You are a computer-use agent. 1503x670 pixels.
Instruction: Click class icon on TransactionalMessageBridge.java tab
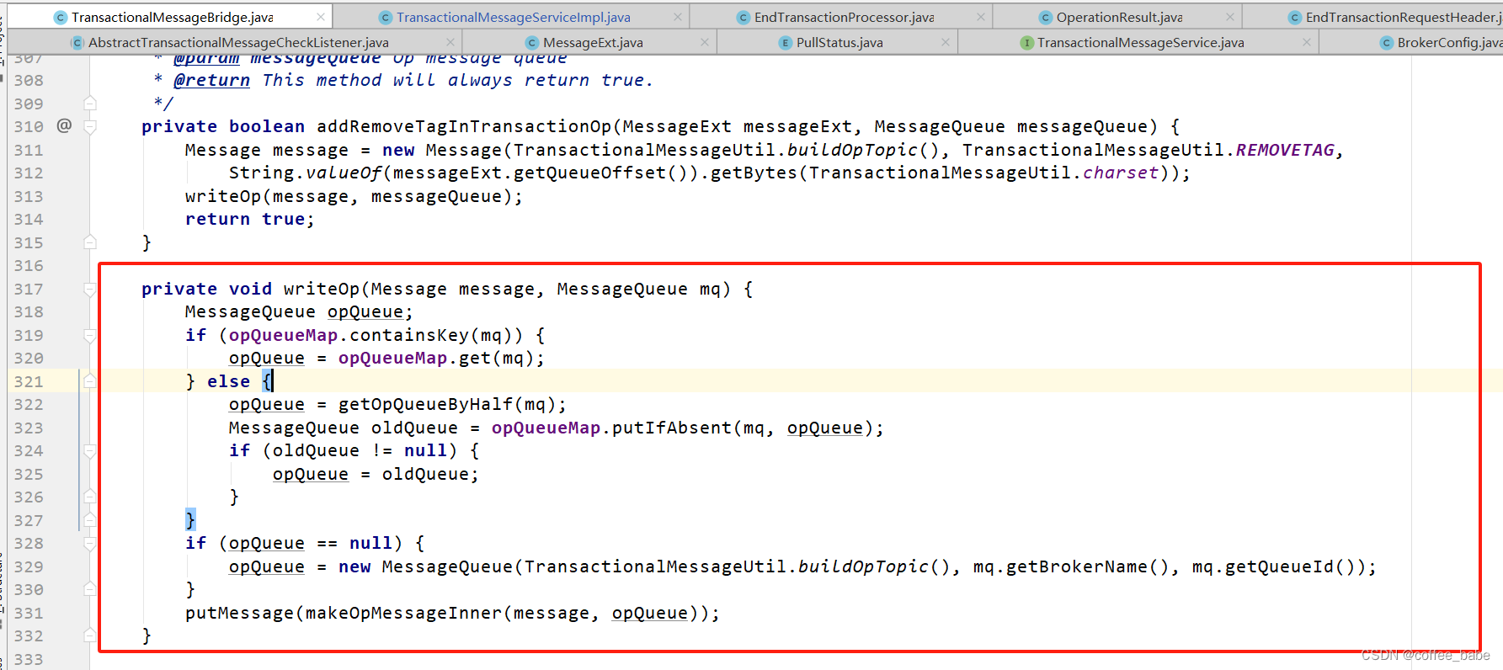click(60, 18)
